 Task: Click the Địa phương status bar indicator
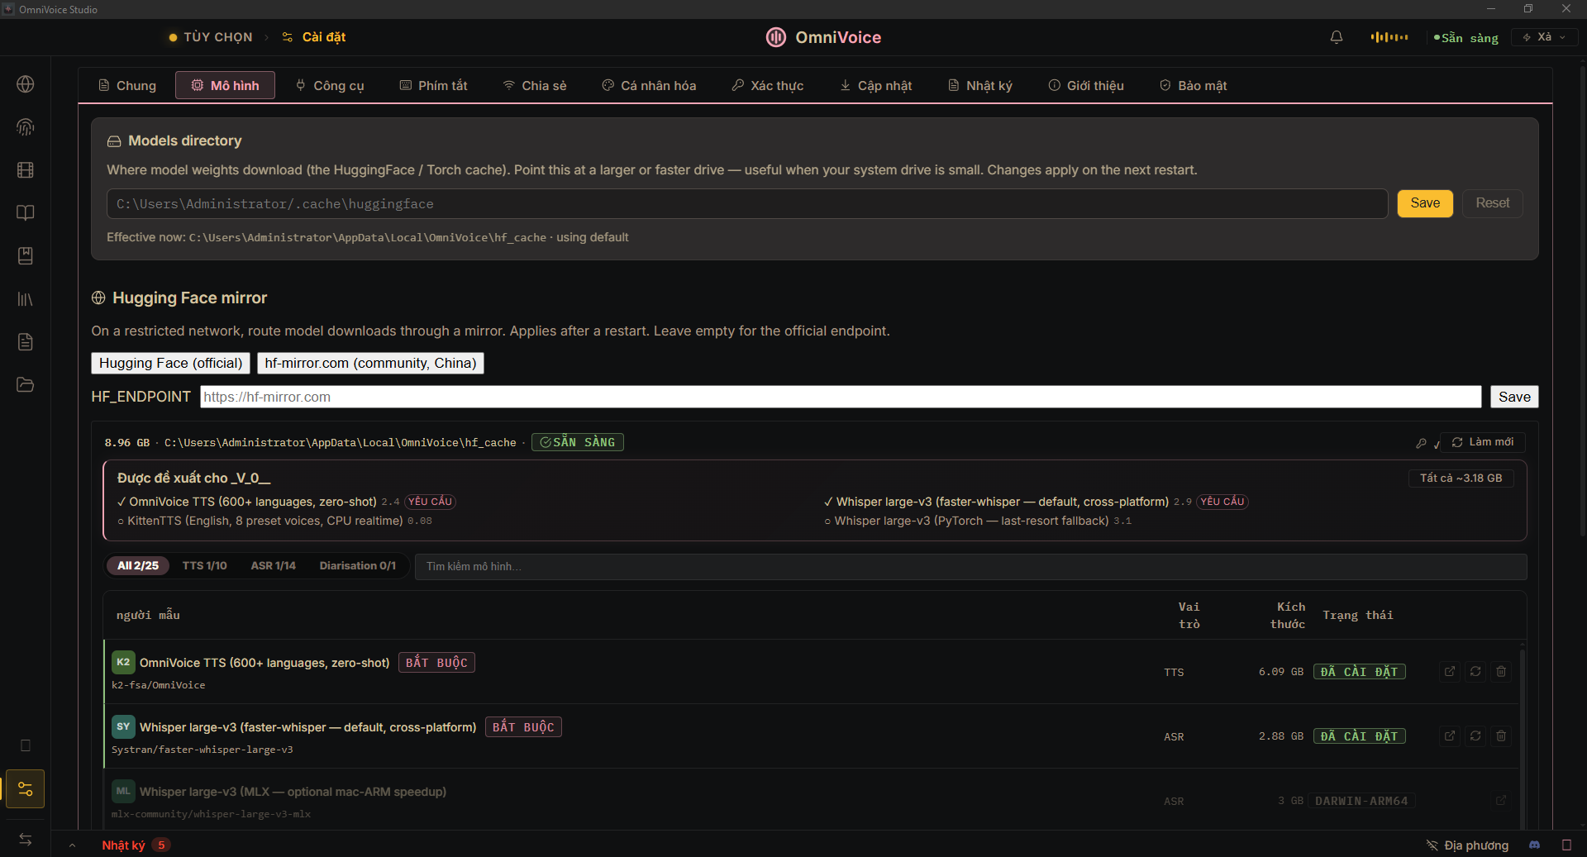tap(1468, 845)
